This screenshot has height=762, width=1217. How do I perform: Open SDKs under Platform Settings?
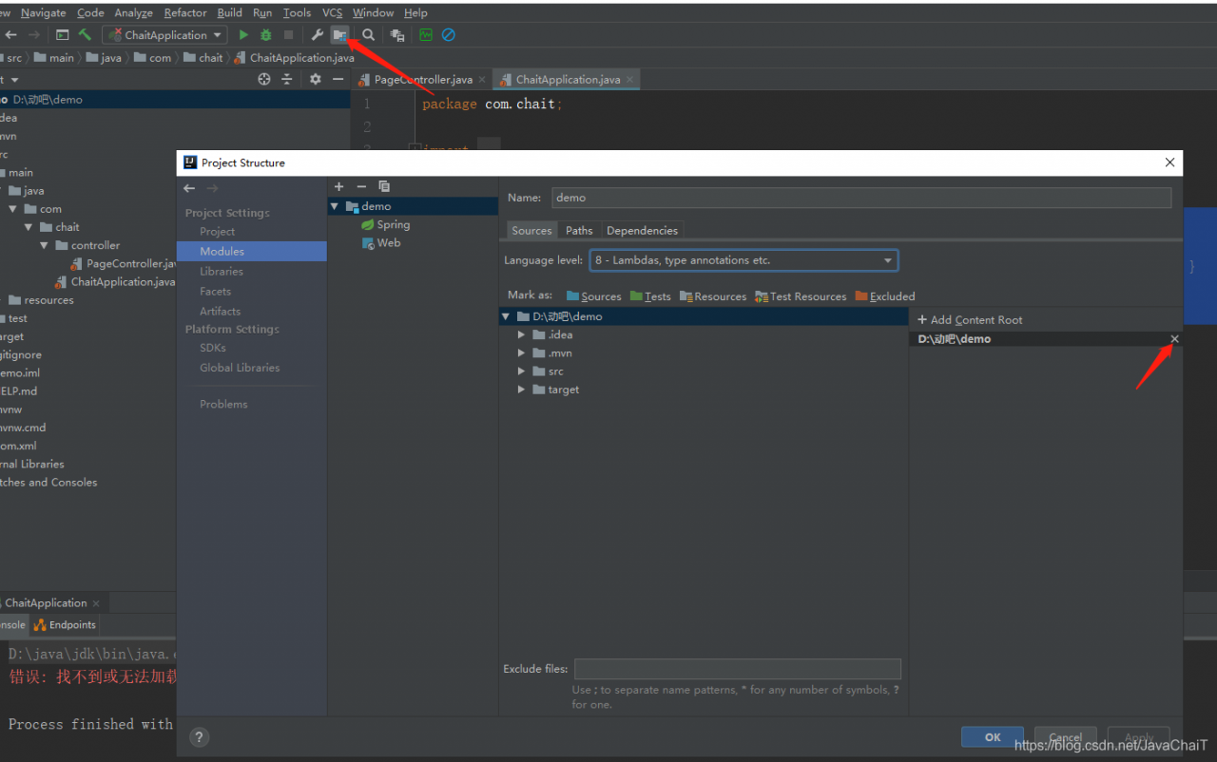point(213,348)
